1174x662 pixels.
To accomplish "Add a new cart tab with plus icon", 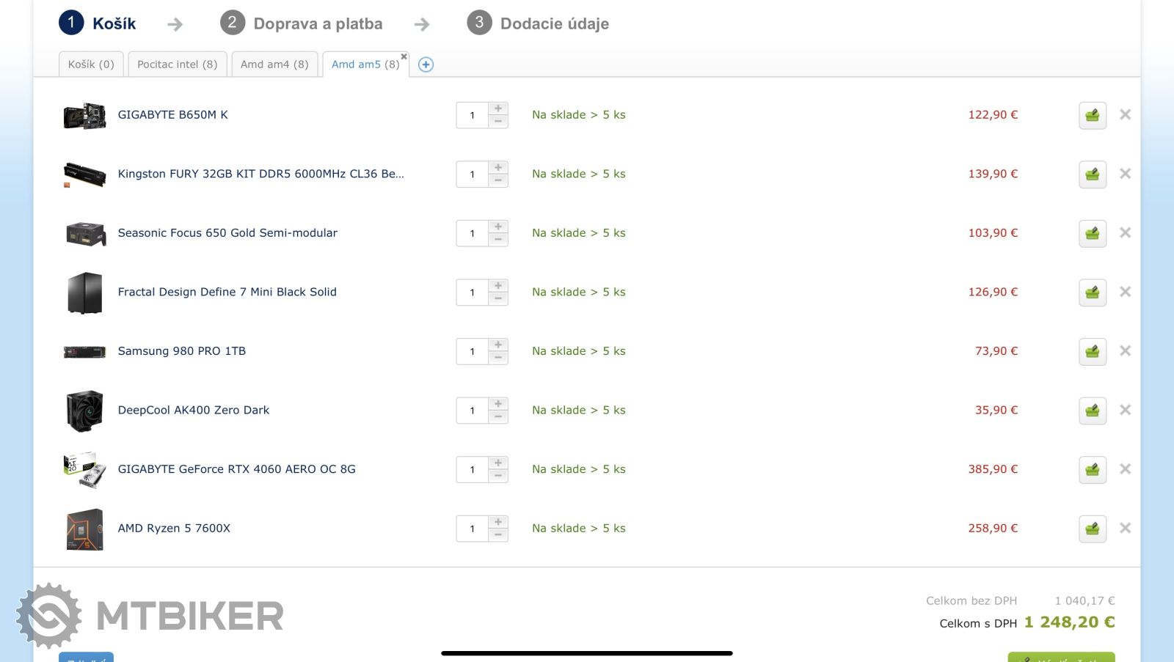I will click(426, 65).
